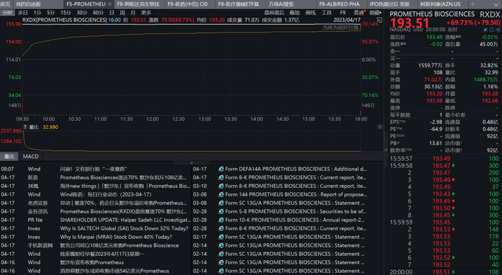This screenshot has height=275, width=502.
Task: Select the 15分 period
Action: 66,13
